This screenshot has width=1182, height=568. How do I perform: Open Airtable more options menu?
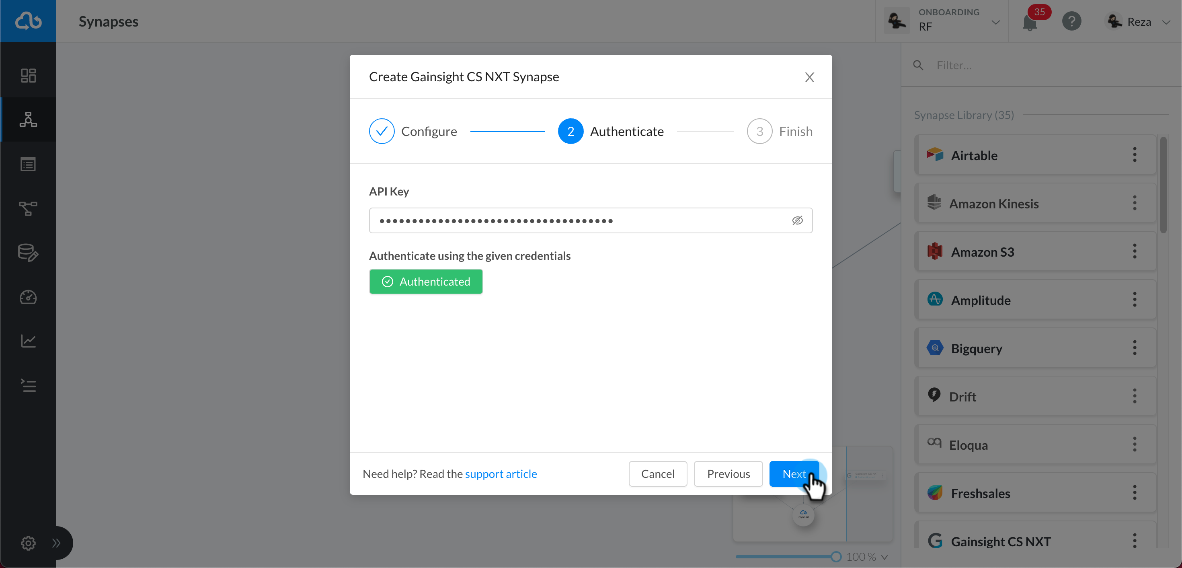[x=1134, y=155]
